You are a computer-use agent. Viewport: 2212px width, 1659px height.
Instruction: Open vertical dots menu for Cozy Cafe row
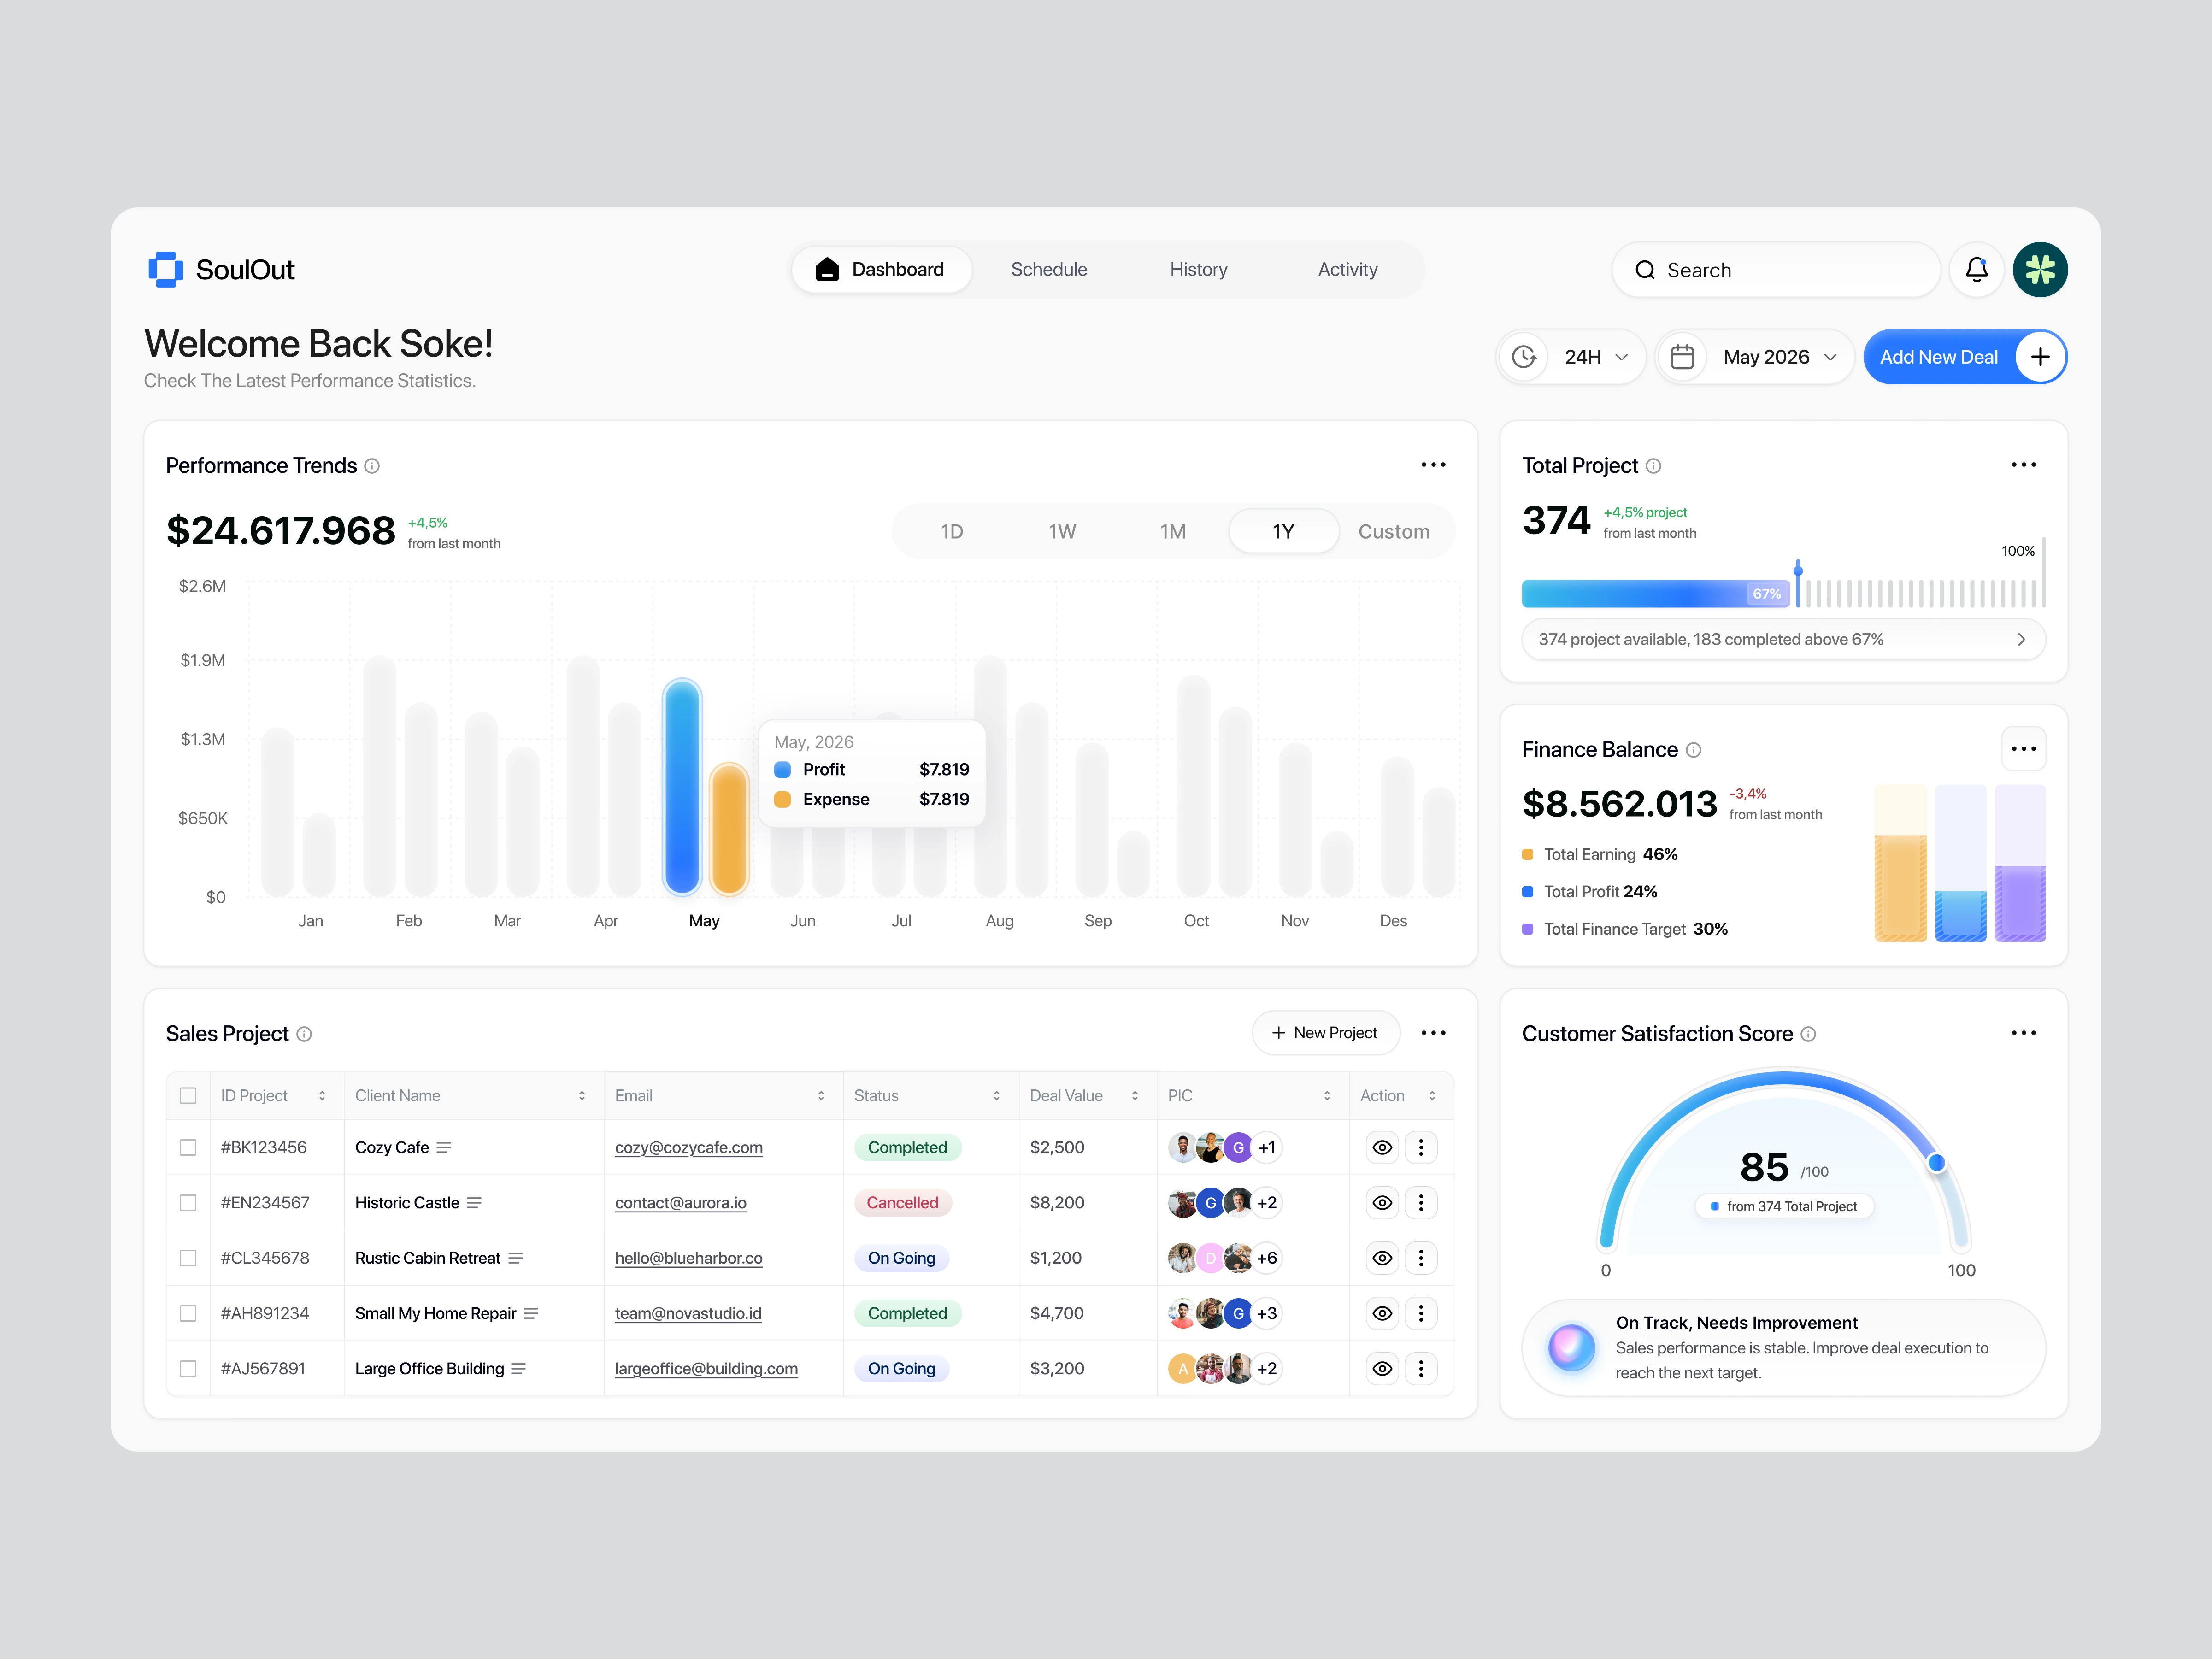[1421, 1148]
